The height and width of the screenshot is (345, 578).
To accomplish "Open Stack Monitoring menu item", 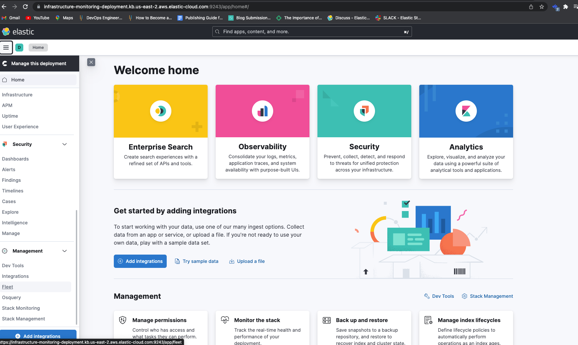I will (21, 308).
